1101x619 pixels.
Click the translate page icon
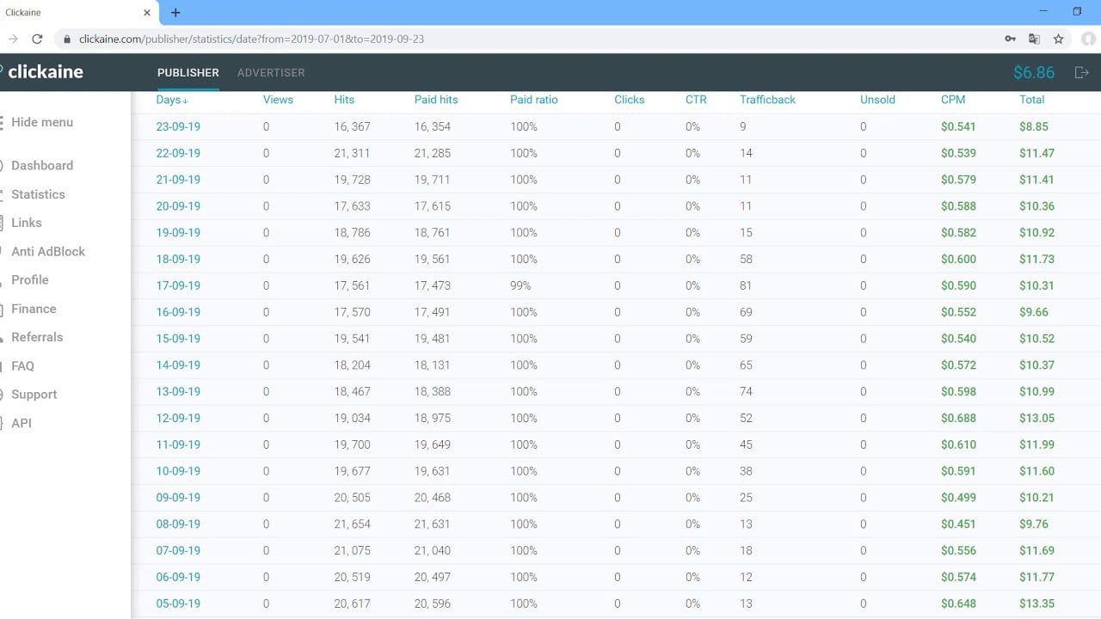1035,39
